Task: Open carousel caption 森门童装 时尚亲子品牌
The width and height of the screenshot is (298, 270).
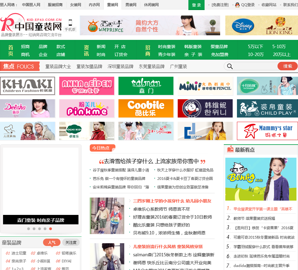Action: tap(41, 220)
